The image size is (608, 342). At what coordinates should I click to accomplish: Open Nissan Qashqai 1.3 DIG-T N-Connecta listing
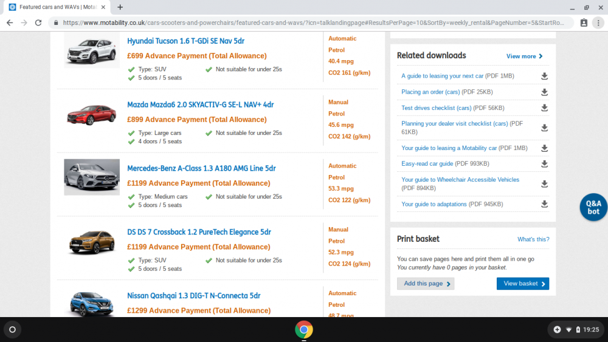click(193, 296)
